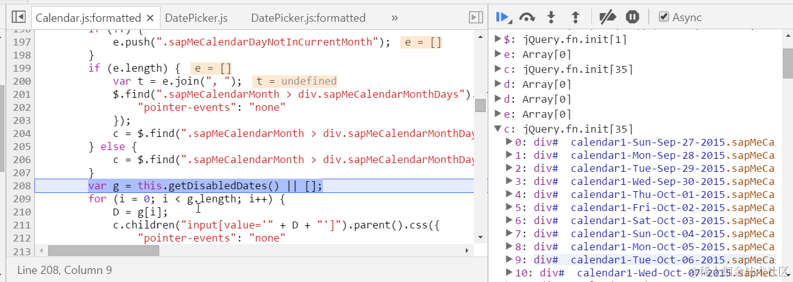Viewport: 793px width, 282px height.
Task: Click the 't = undefined' inline value
Action: pyautogui.click(x=295, y=81)
